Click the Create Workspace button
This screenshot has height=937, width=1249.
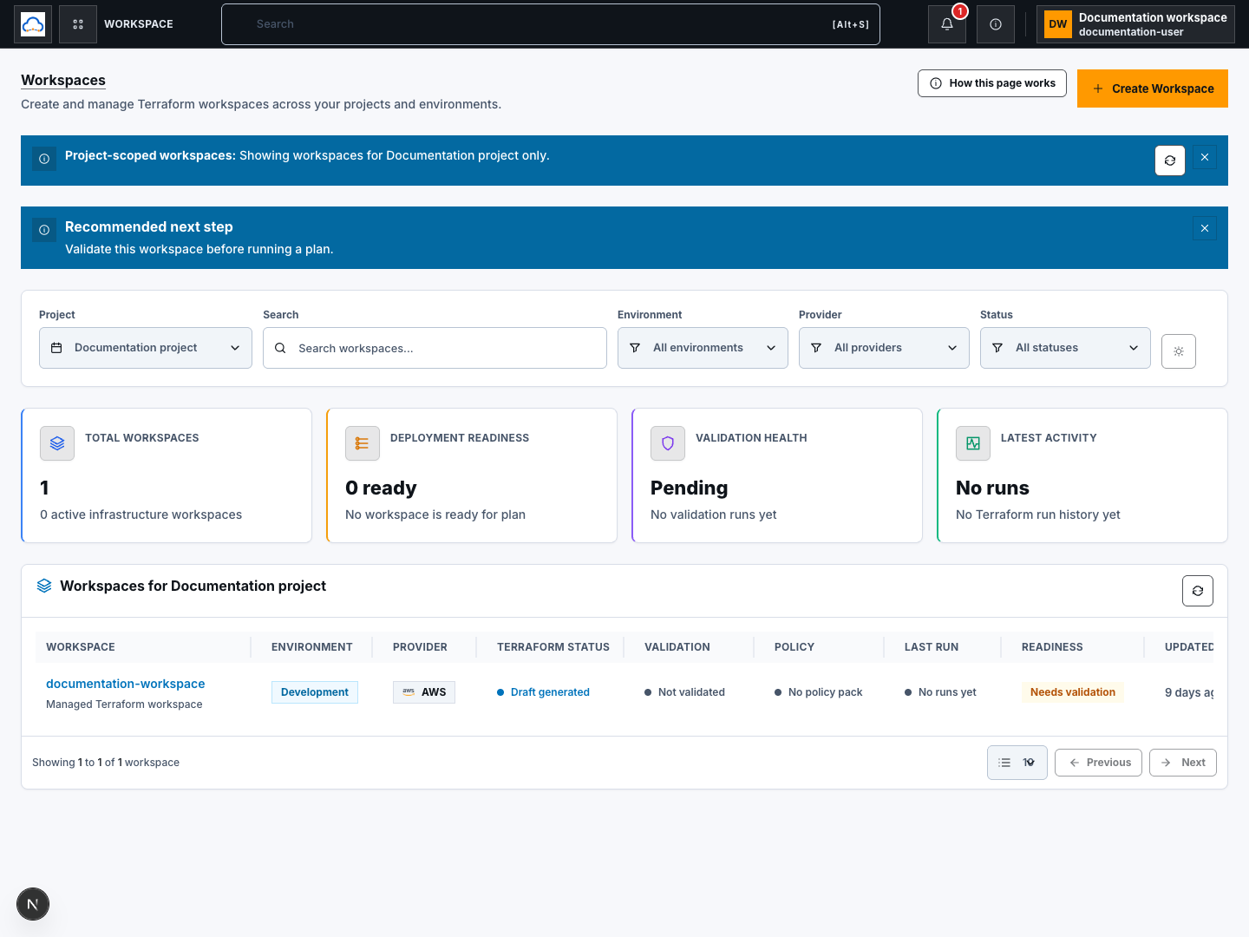click(1153, 88)
